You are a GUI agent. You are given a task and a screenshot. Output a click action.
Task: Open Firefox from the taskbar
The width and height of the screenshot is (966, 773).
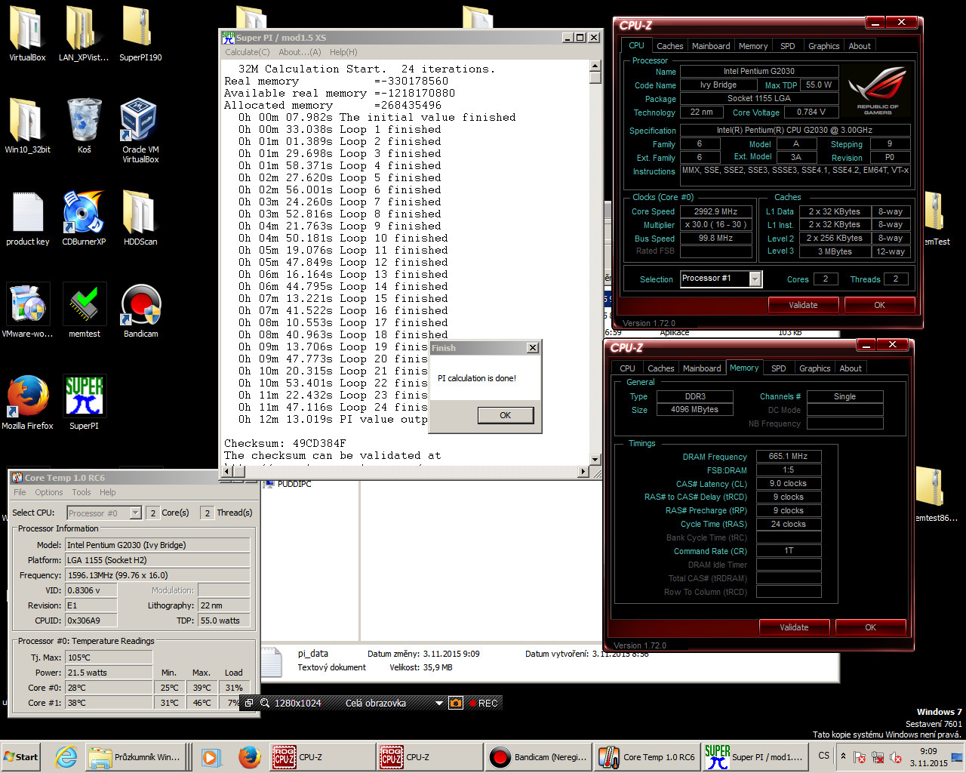(249, 757)
